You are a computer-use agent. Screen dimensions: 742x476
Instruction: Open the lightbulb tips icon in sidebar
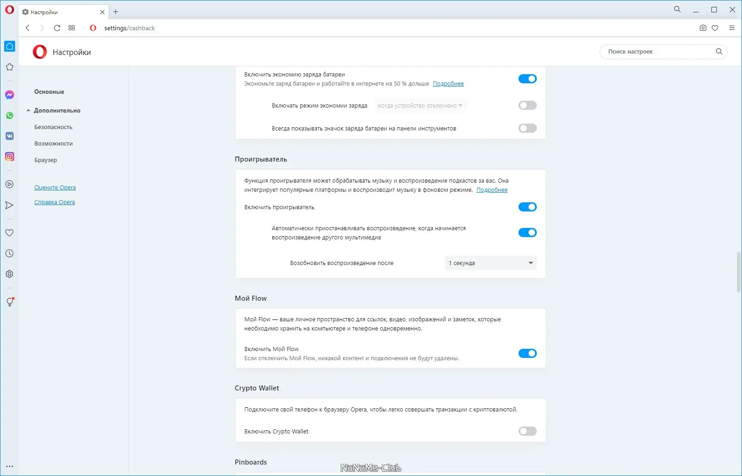click(10, 302)
